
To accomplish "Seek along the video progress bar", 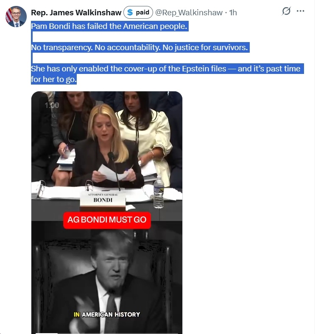I will 107,333.
